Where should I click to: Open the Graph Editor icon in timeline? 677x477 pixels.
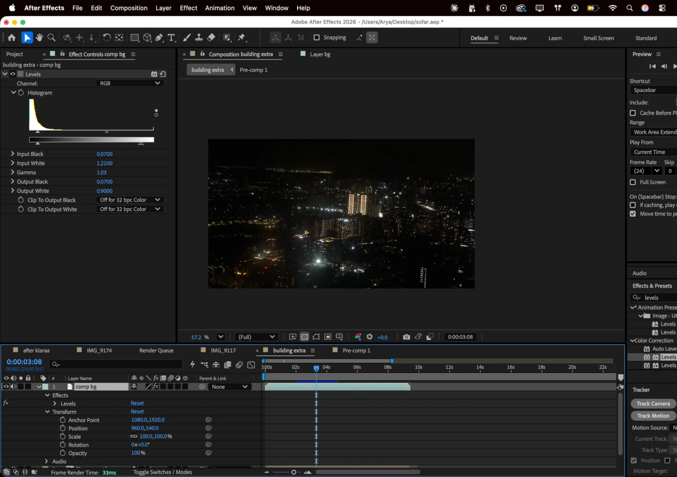pos(251,364)
